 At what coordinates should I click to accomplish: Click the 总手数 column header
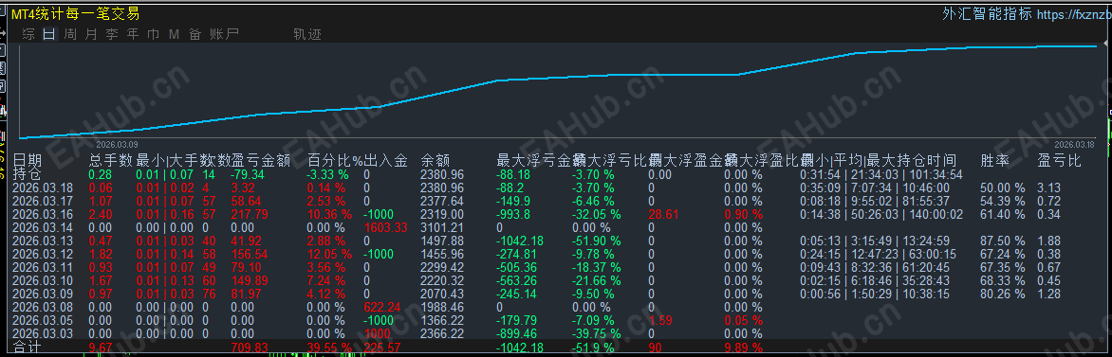(111, 161)
